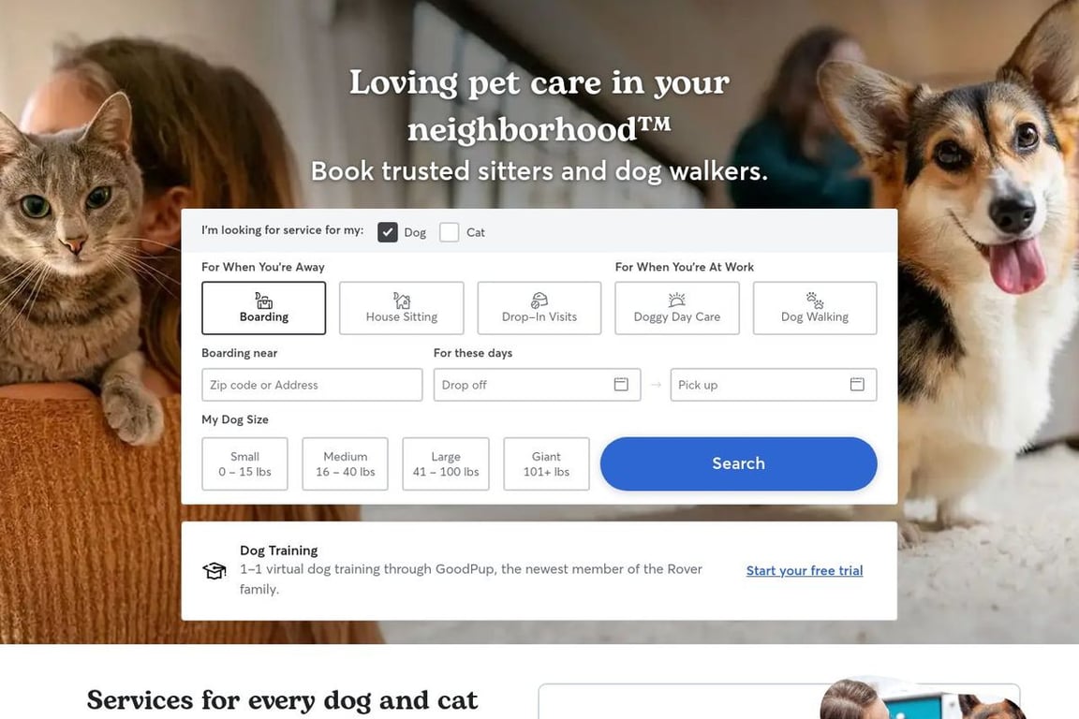
Task: Check the Cat checkbox
Action: (450, 232)
